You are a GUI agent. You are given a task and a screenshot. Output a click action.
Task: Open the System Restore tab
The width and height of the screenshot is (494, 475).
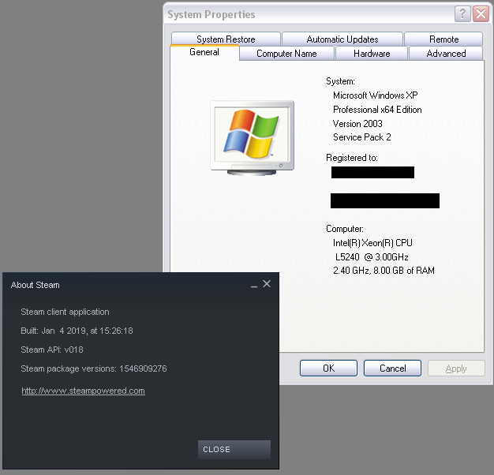(x=226, y=39)
